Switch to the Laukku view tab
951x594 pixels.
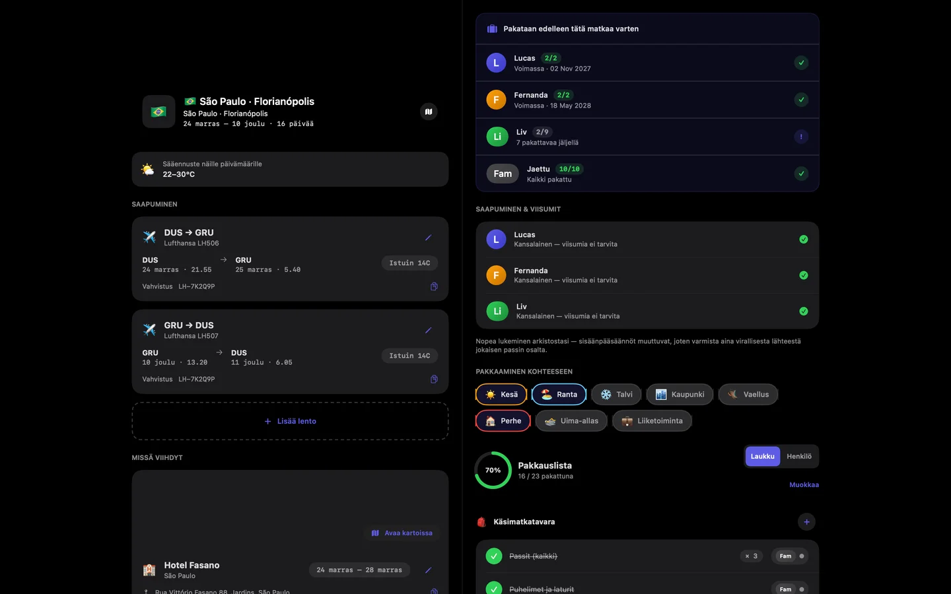point(763,457)
